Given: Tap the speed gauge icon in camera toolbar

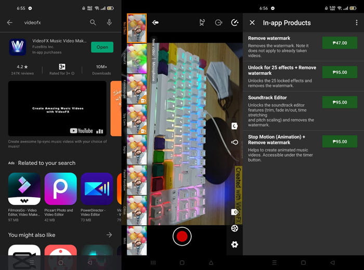Looking at the screenshot, I should (x=235, y=22).
